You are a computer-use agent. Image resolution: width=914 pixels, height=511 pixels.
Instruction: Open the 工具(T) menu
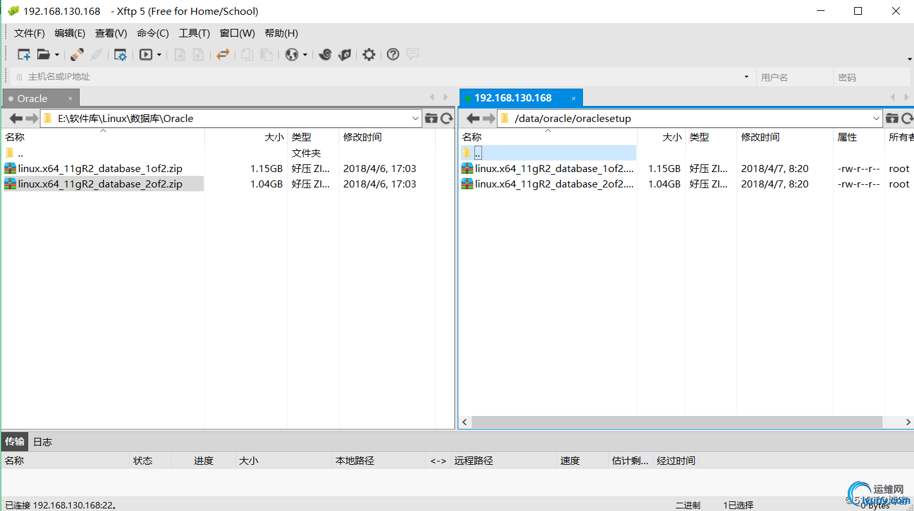194,33
